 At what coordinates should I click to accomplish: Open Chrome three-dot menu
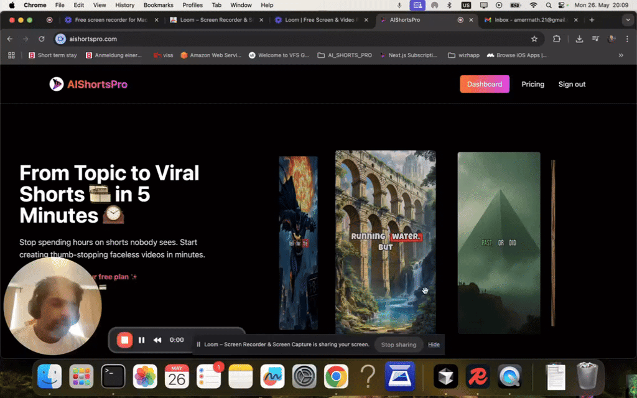coord(627,39)
